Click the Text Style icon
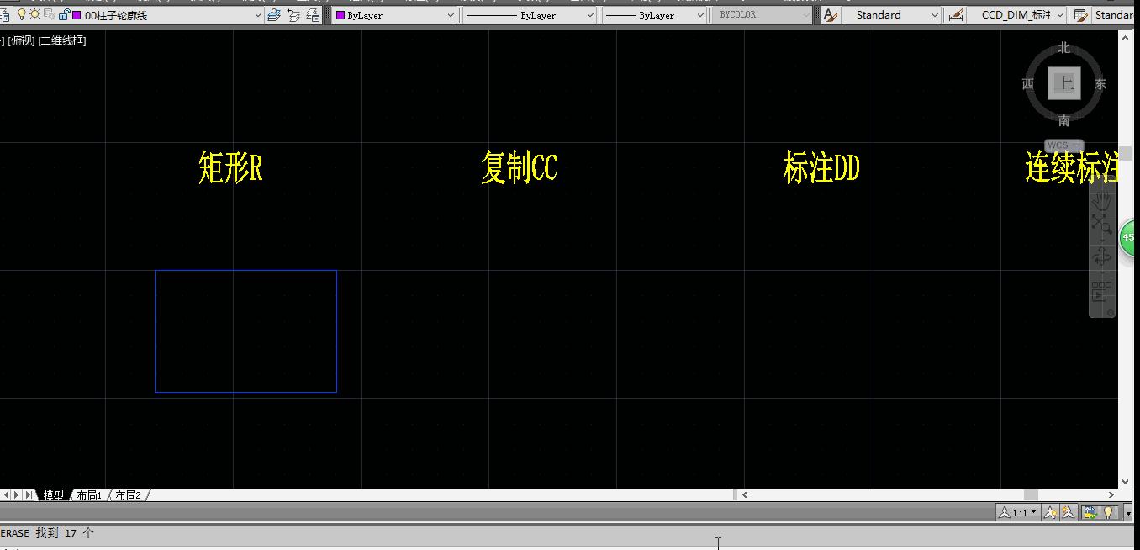The width and height of the screenshot is (1140, 550). click(x=831, y=15)
